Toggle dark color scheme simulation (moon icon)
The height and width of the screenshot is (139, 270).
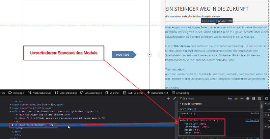(254, 99)
